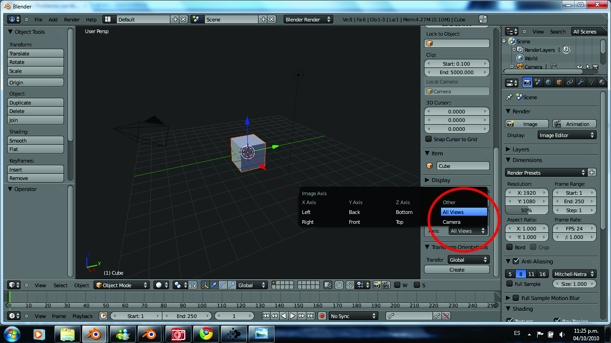
Task: Click the delete keyframe icon in timeline header
Action: [x=446, y=316]
